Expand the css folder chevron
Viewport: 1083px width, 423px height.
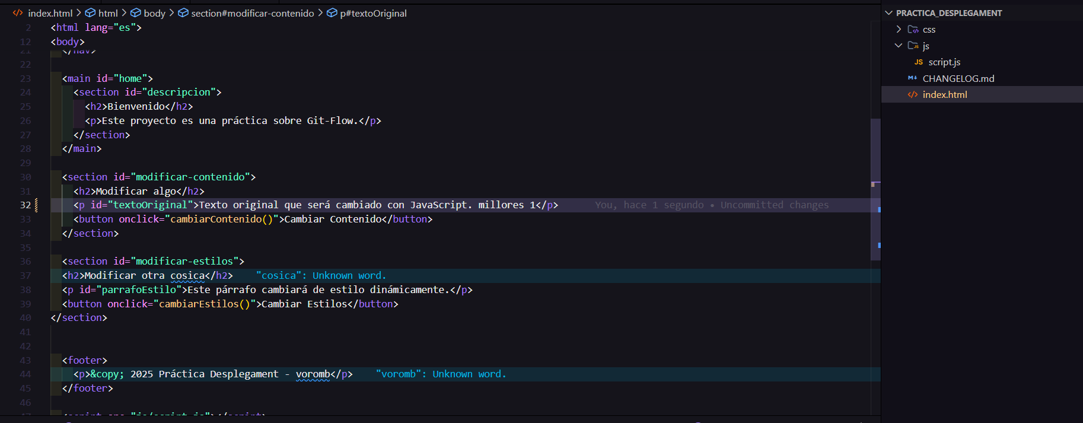pos(899,30)
